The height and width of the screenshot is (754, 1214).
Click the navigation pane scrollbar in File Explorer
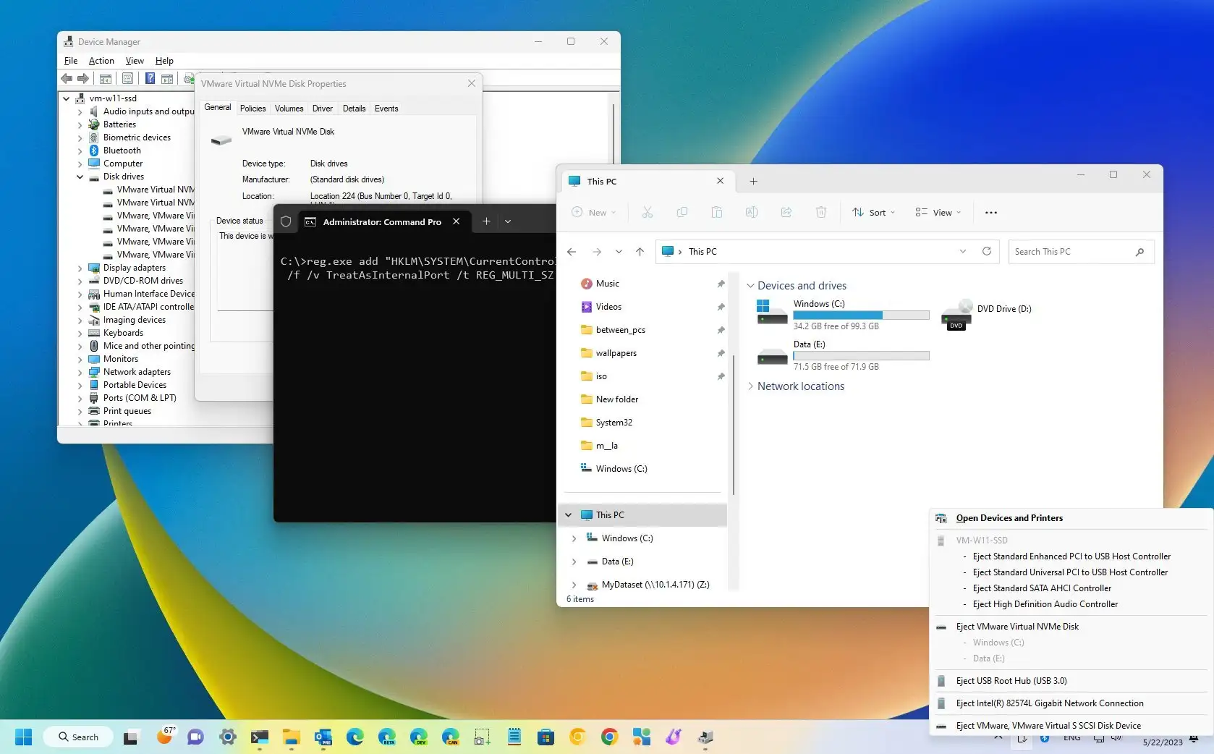(733, 423)
